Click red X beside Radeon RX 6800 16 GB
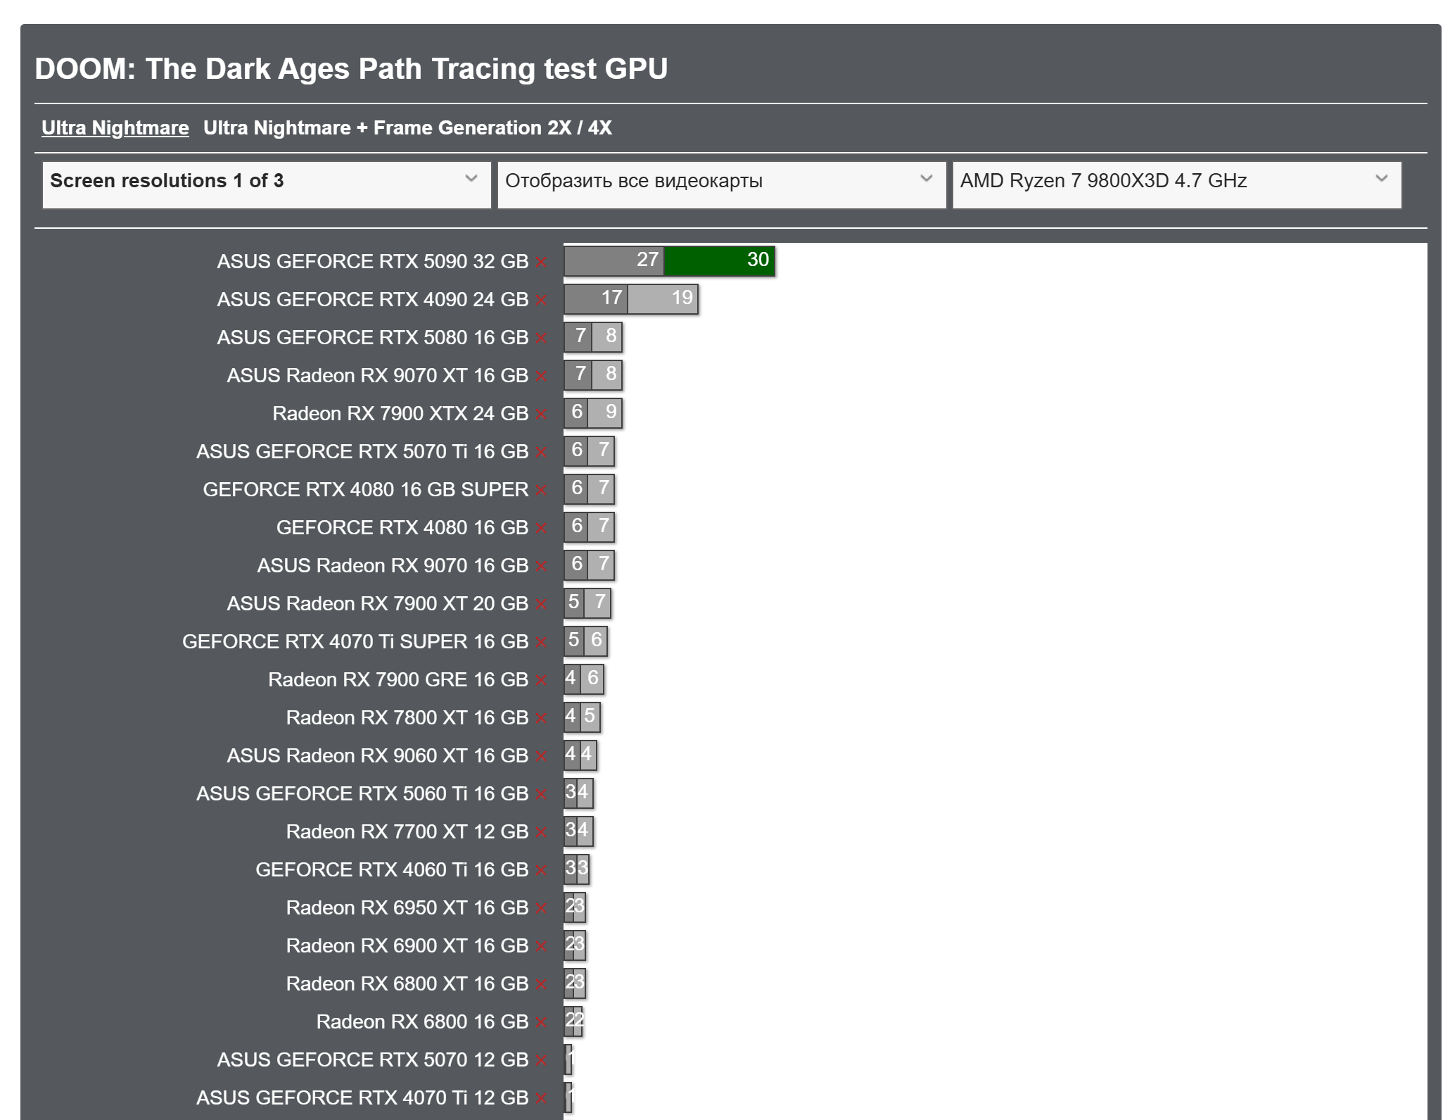1450x1120 pixels. 540,1023
